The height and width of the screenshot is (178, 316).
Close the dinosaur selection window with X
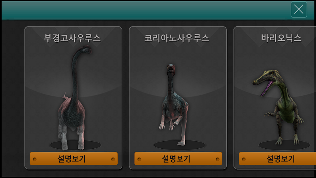[299, 9]
